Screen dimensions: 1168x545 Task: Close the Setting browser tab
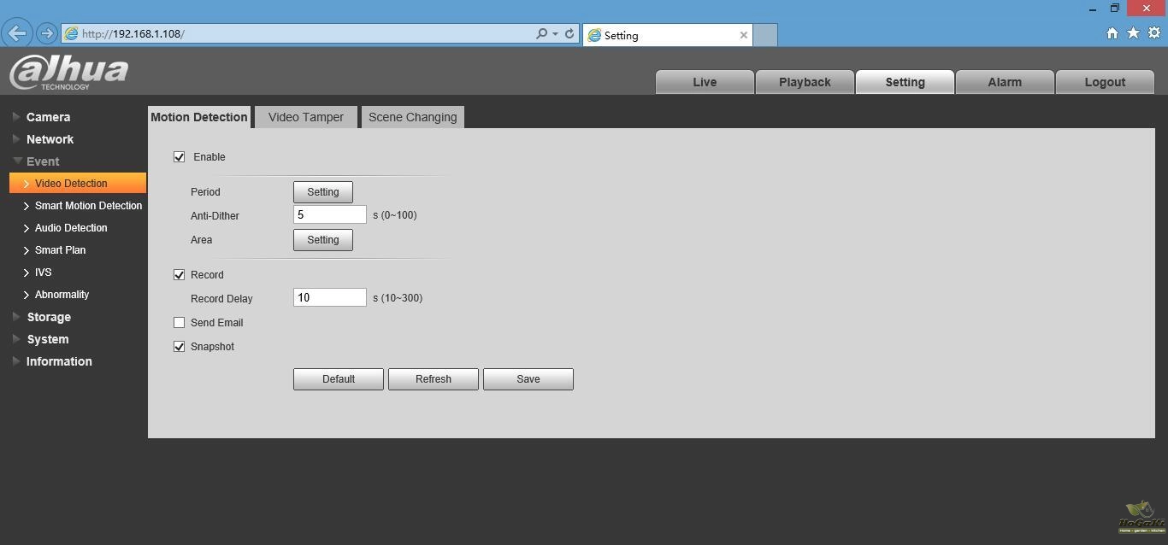click(x=743, y=35)
